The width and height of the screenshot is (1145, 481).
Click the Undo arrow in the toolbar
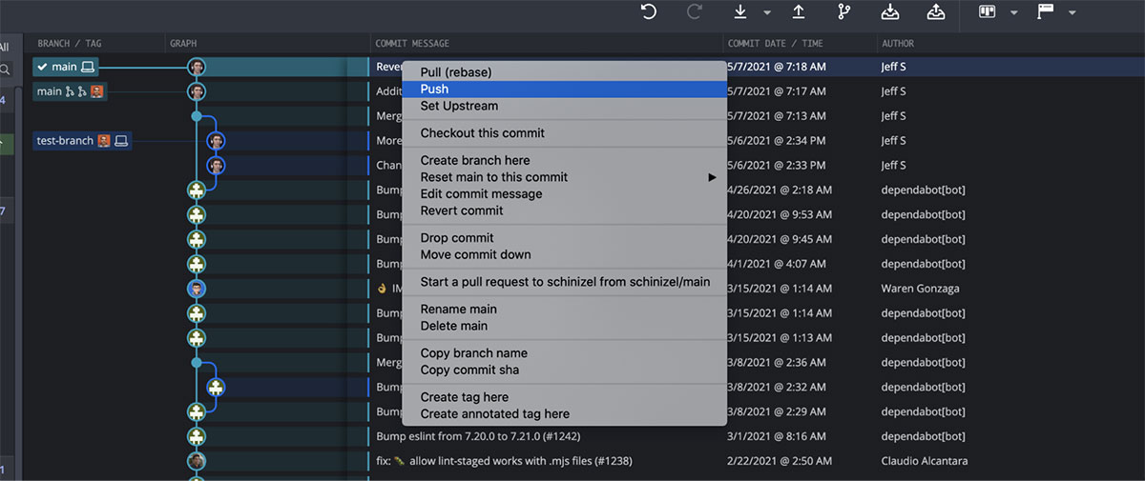(x=649, y=12)
